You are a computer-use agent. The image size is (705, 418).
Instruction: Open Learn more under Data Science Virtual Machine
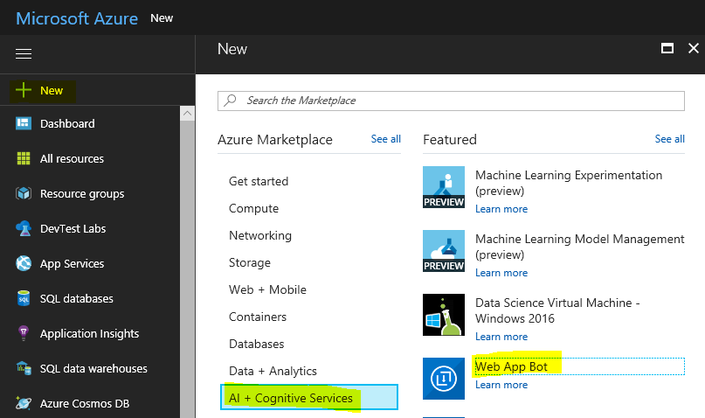pyautogui.click(x=501, y=337)
